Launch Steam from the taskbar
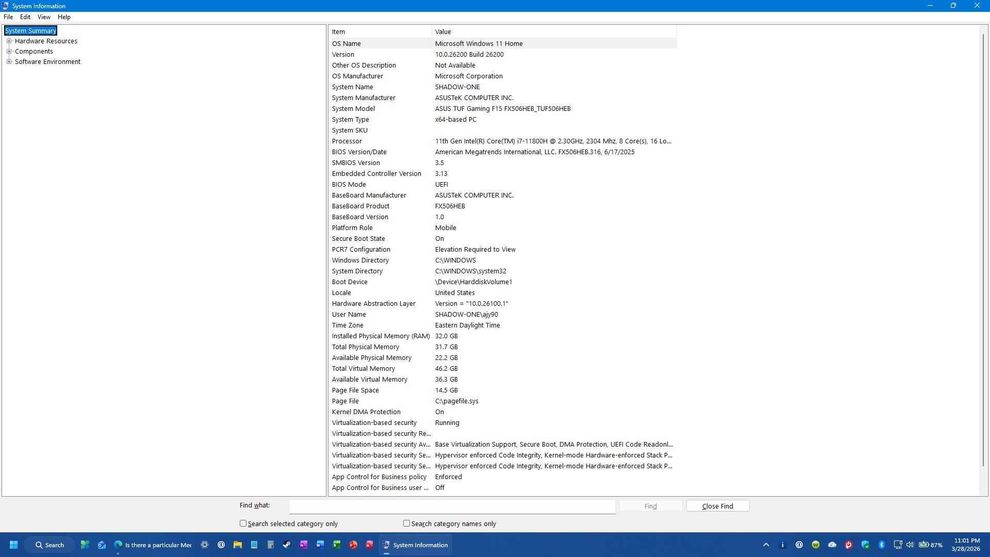 click(287, 545)
